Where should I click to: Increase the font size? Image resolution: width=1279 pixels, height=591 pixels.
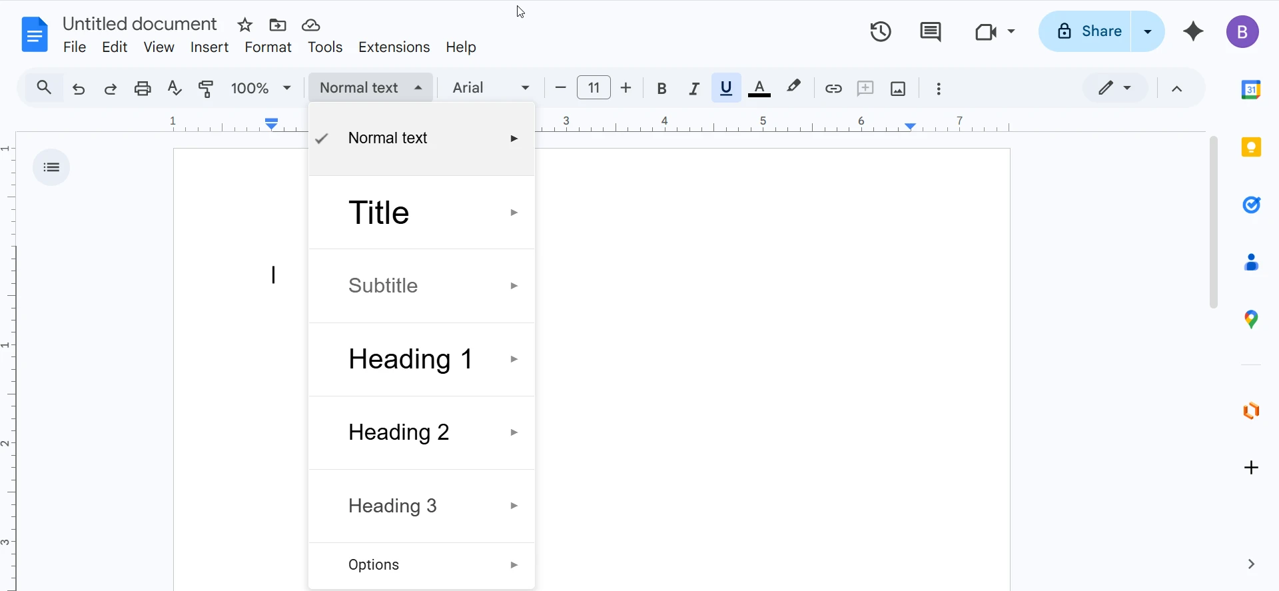[x=626, y=88]
